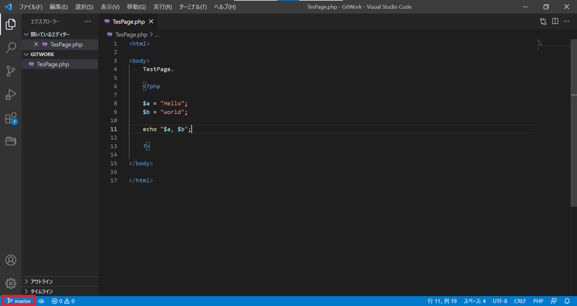The height and width of the screenshot is (306, 577).
Task: Click line number 8 in gutter
Action: coord(115,104)
